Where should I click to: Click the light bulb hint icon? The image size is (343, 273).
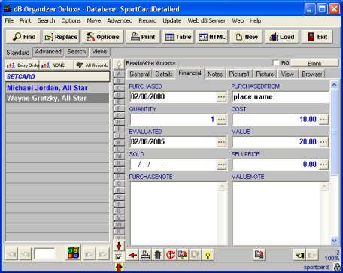coord(208,255)
